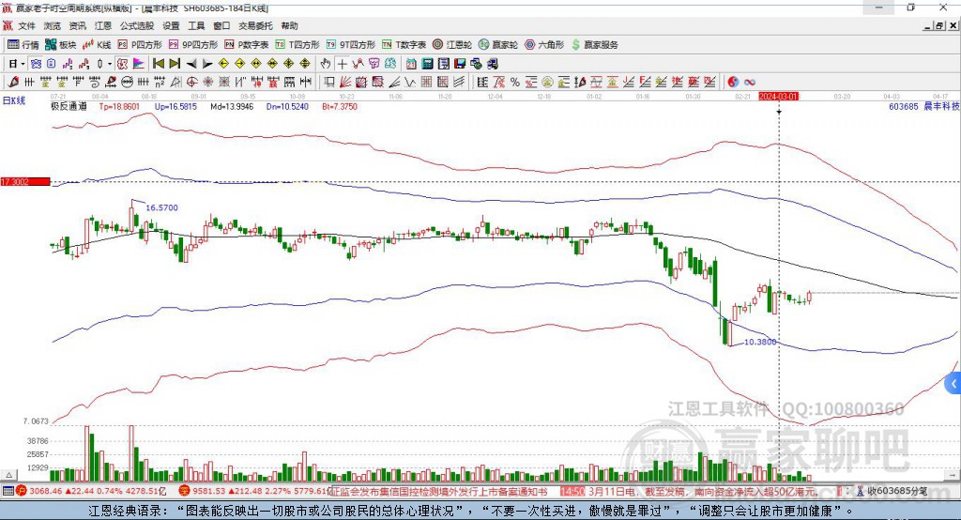
Task: Expand the blue side panel arrow
Action: (x=953, y=384)
